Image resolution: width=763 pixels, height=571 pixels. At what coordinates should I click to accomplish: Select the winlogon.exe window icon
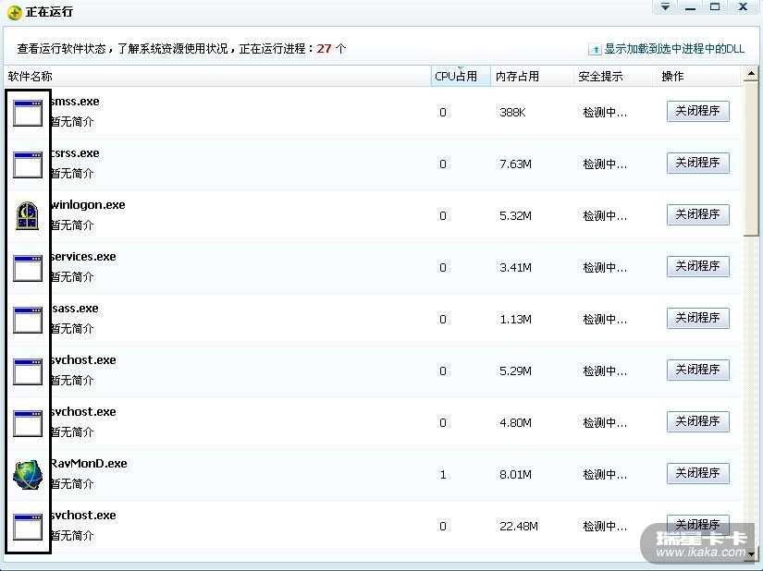tap(28, 216)
